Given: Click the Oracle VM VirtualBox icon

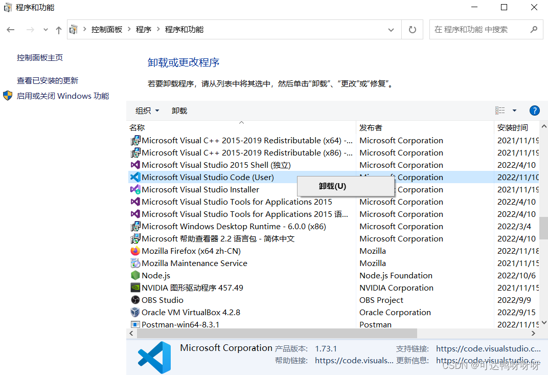Looking at the screenshot, I should (x=135, y=312).
